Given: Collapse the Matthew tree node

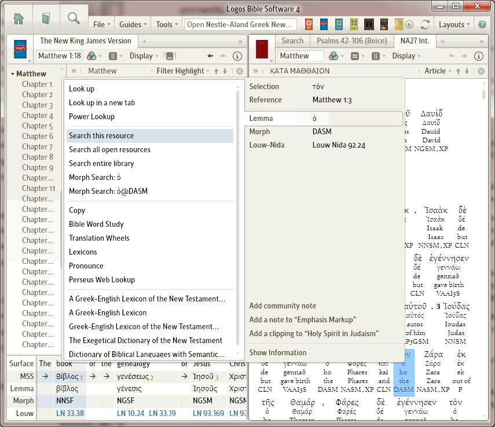Looking at the screenshot, I should coord(13,74).
